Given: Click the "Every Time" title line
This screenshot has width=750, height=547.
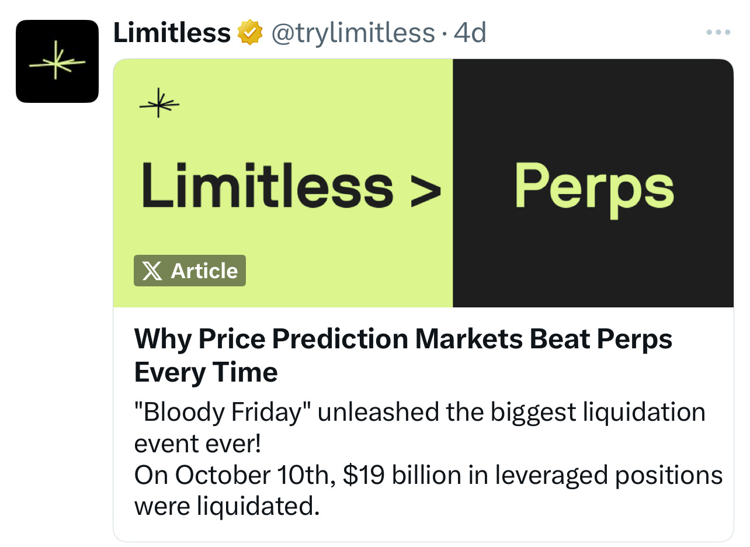Looking at the screenshot, I should tap(206, 372).
